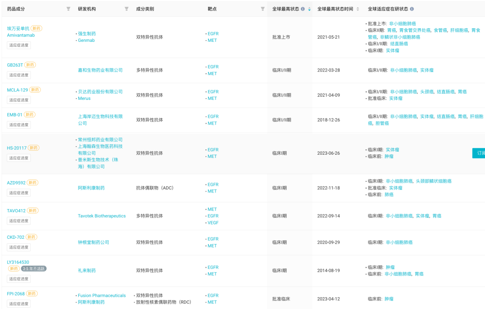The image size is (485, 309).
Task: Open 头颈部鳞状细胞癌 indication in AZD9592 row
Action: (434, 181)
